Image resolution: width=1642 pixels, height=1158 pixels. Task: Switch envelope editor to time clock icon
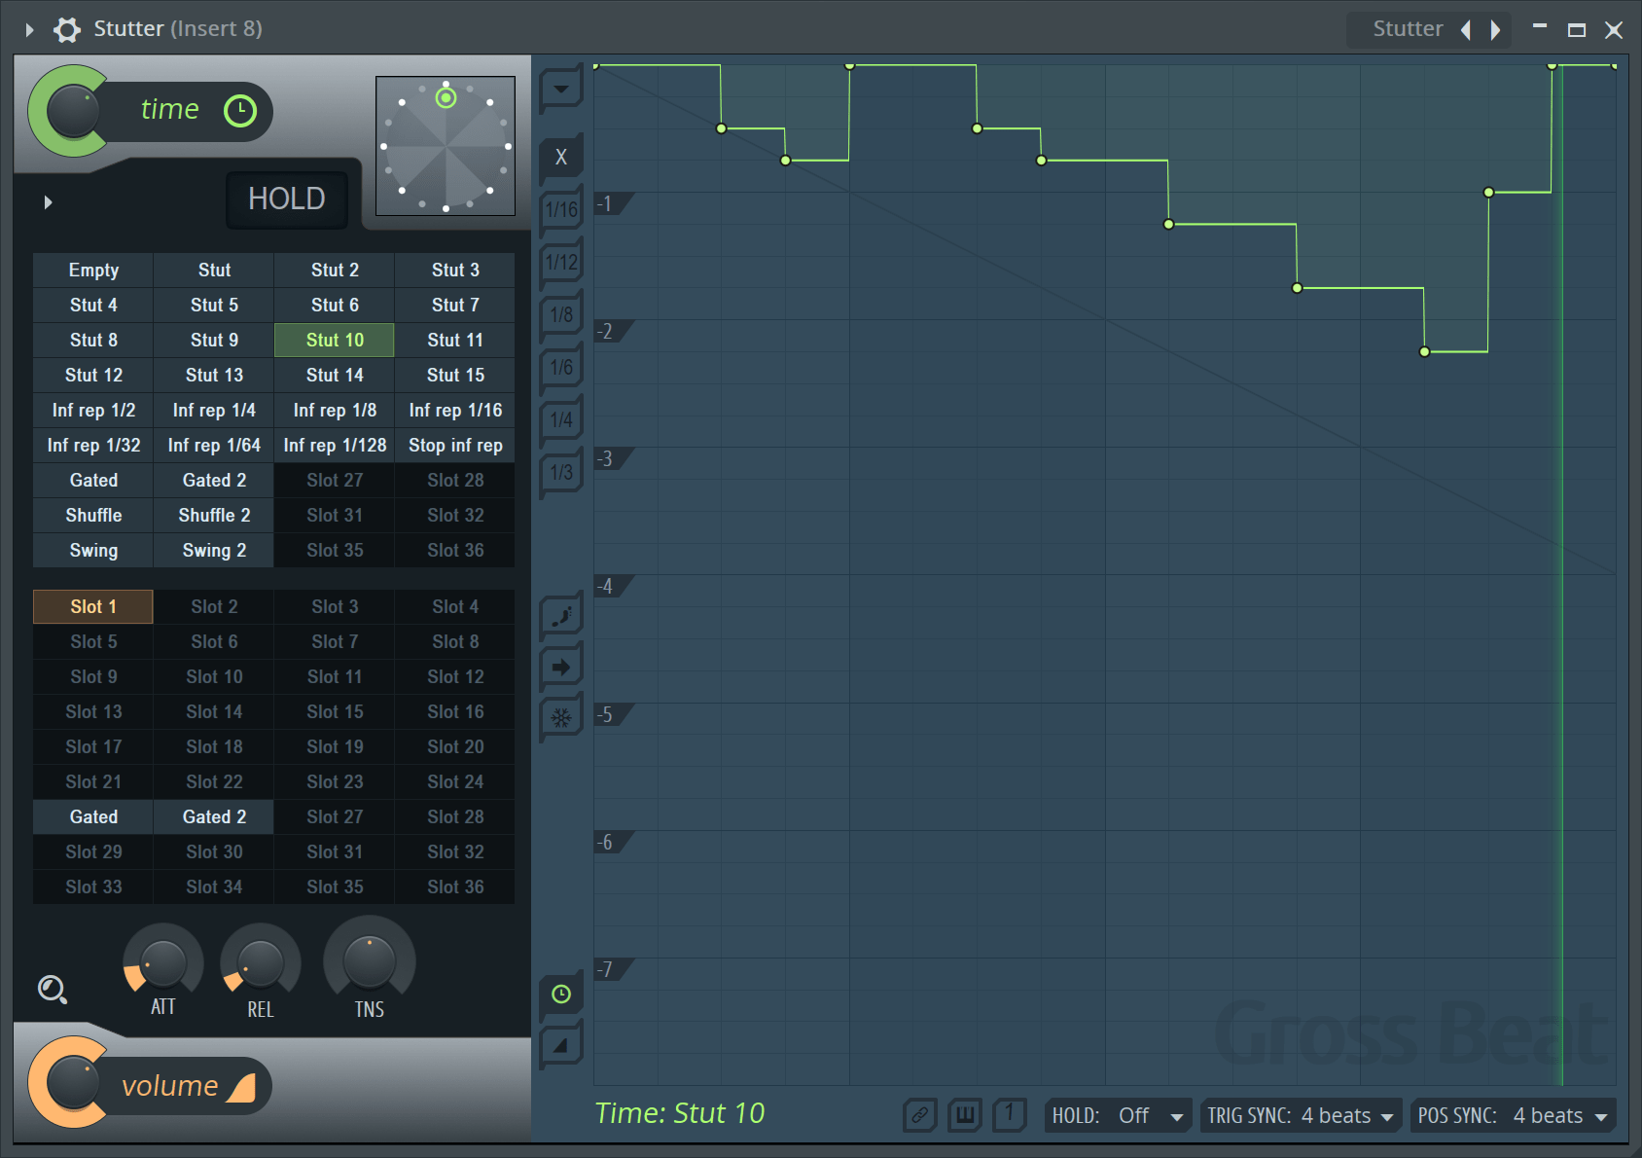pyautogui.click(x=561, y=995)
